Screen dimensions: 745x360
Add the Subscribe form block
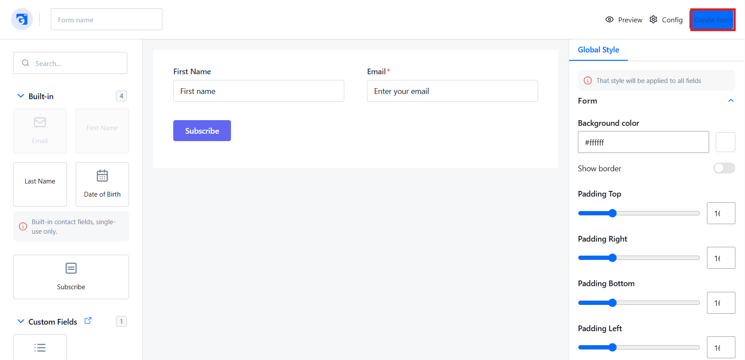pos(71,277)
